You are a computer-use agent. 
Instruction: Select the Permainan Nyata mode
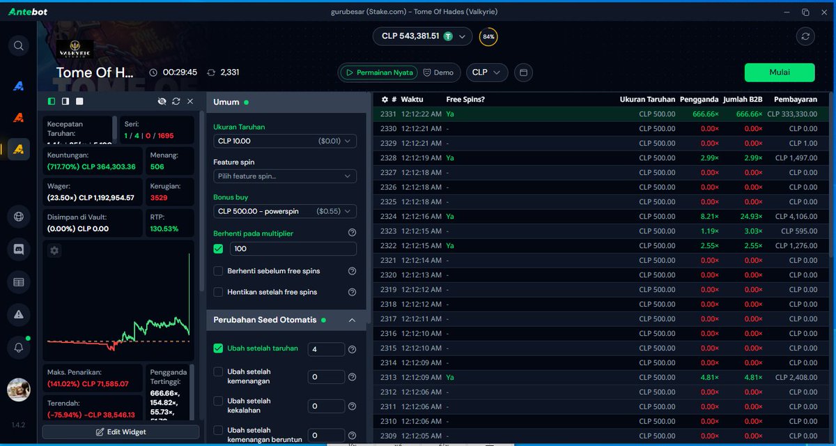point(378,72)
